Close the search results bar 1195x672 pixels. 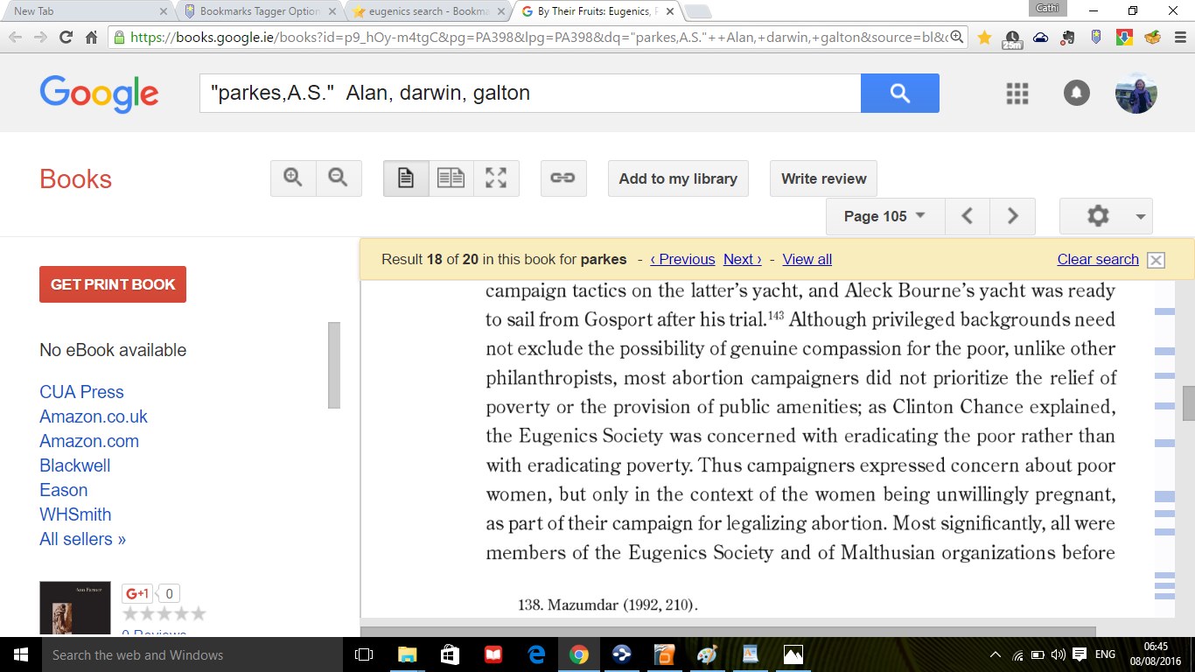tap(1157, 260)
